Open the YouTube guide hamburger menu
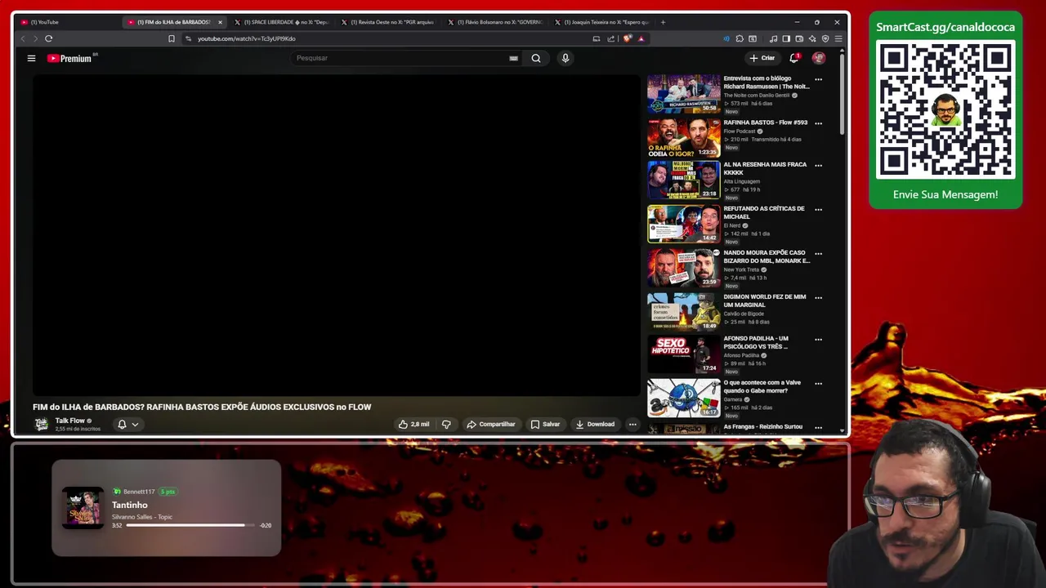Image resolution: width=1046 pixels, height=588 pixels. coord(31,58)
